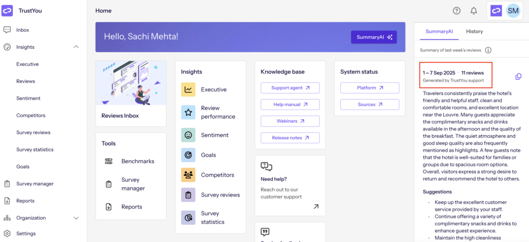This screenshot has width=529, height=242.
Task: Click the Organization hierarchy icon
Action: click(x=7, y=218)
